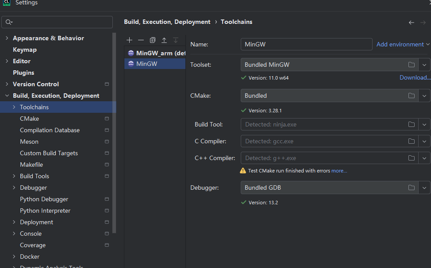The width and height of the screenshot is (431, 268).
Task: Expand the Editor section
Action: pos(7,61)
